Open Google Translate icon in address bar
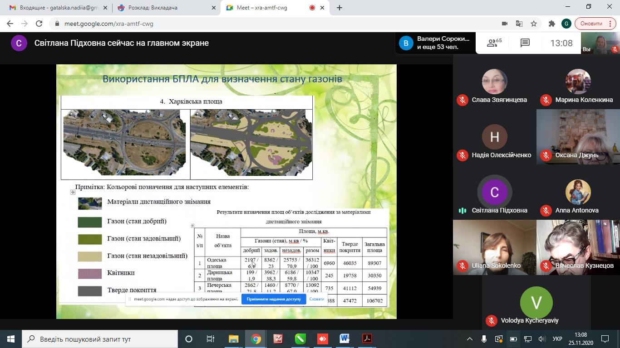620x348 pixels. (519, 24)
